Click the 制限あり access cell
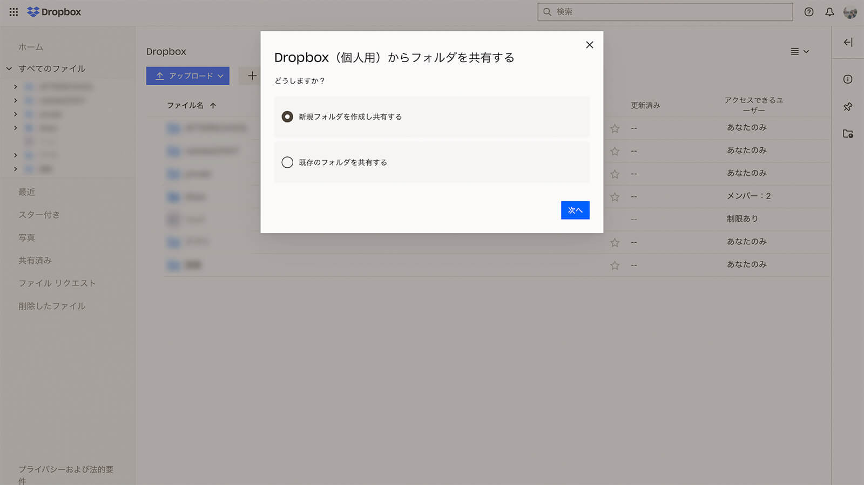This screenshot has height=485, width=864. [x=742, y=218]
